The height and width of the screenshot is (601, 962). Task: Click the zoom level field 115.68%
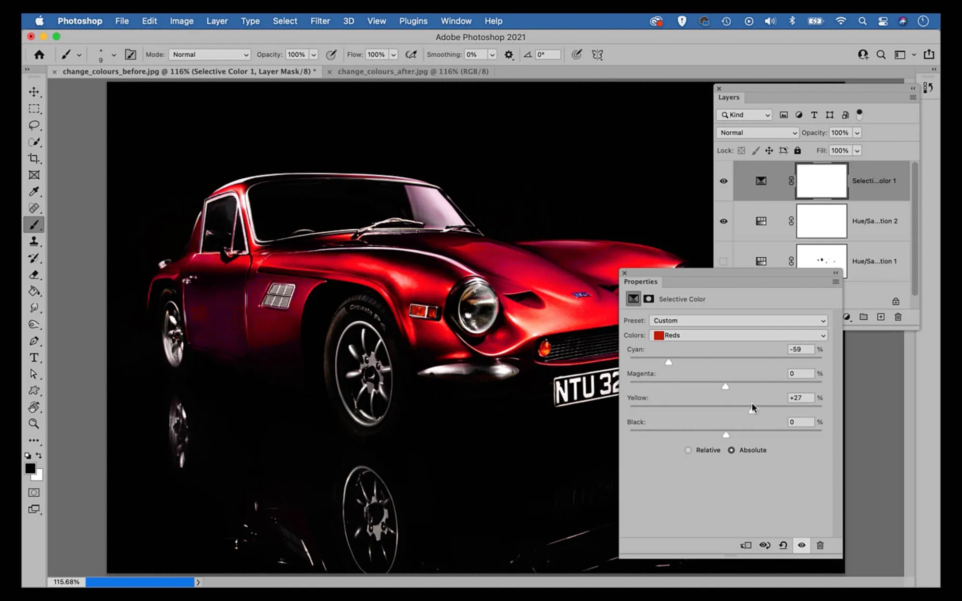66,582
